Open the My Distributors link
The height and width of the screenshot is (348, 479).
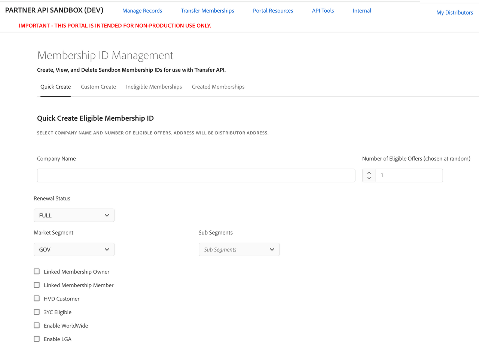tap(455, 13)
